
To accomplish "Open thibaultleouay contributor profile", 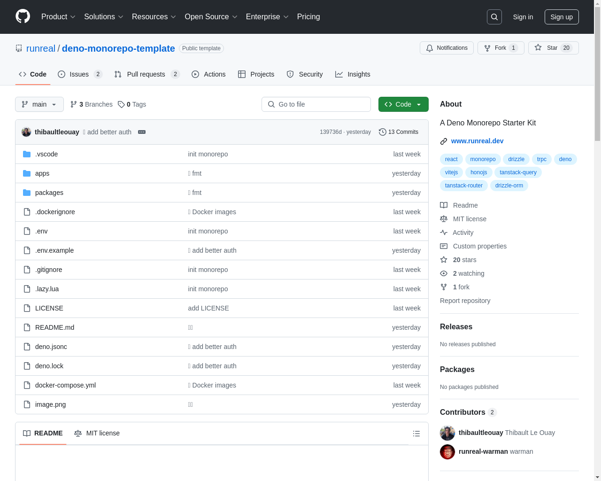I will pos(481,433).
